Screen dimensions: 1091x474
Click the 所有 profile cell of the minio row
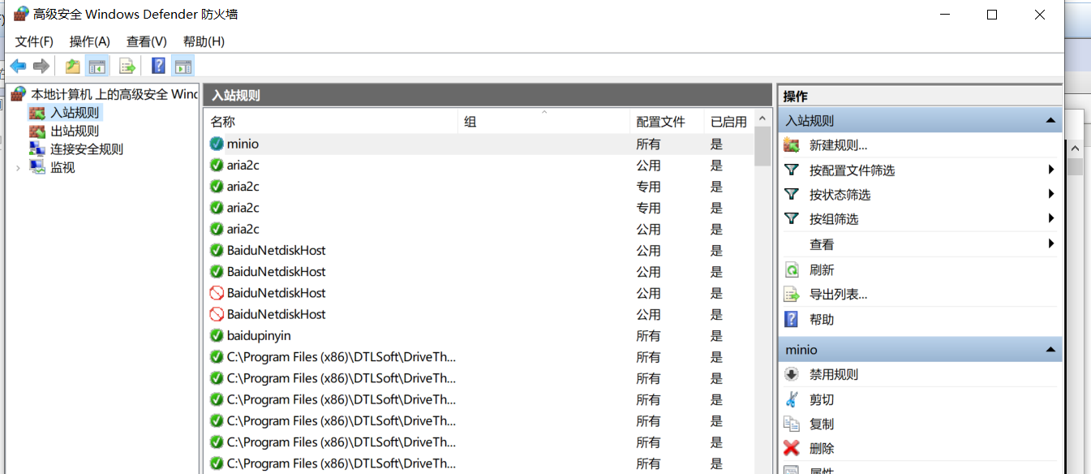coord(648,144)
